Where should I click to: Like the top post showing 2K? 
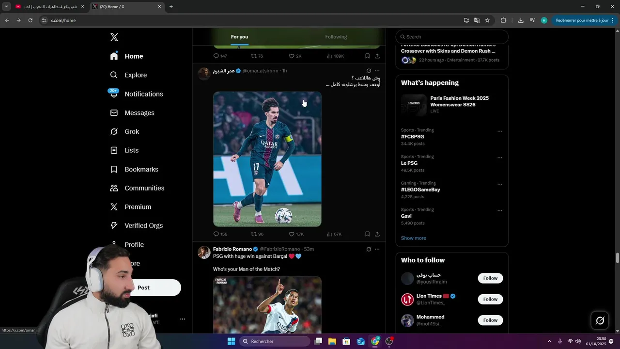295,56
